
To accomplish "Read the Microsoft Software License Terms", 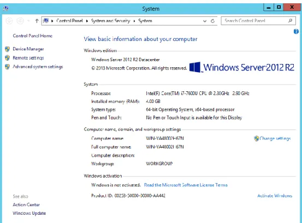I will point(186,185).
